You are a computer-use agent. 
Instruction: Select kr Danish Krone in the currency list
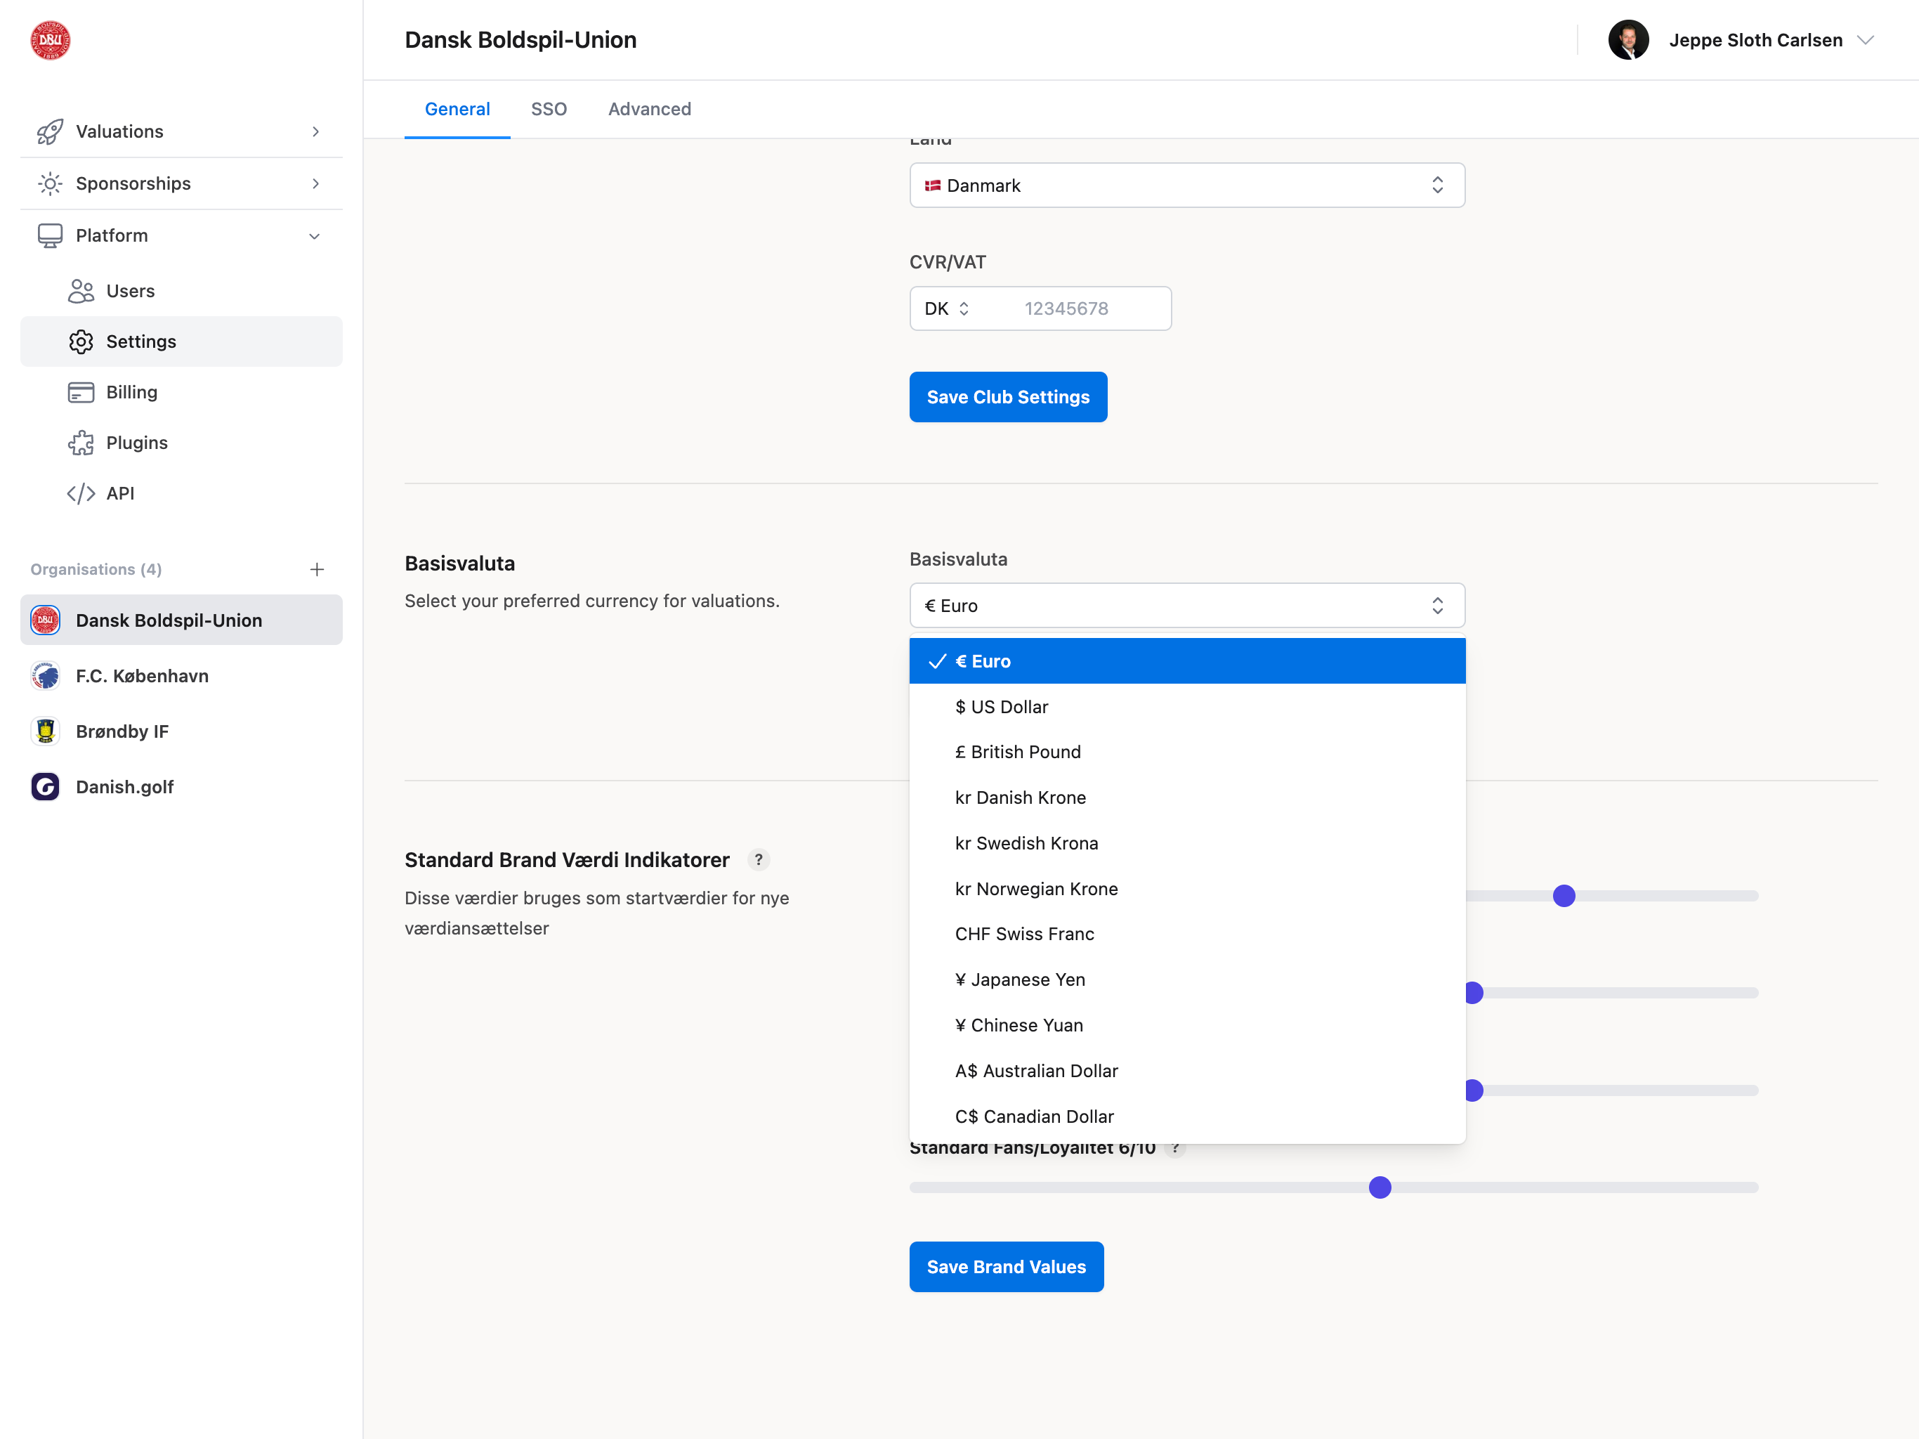pyautogui.click(x=1020, y=797)
